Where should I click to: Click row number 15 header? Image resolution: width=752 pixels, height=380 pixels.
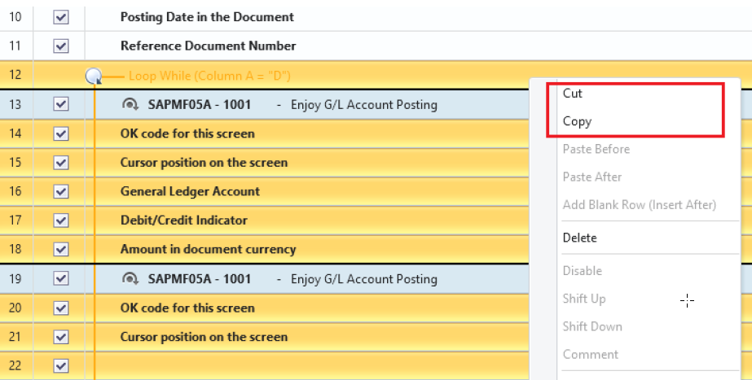point(15,162)
